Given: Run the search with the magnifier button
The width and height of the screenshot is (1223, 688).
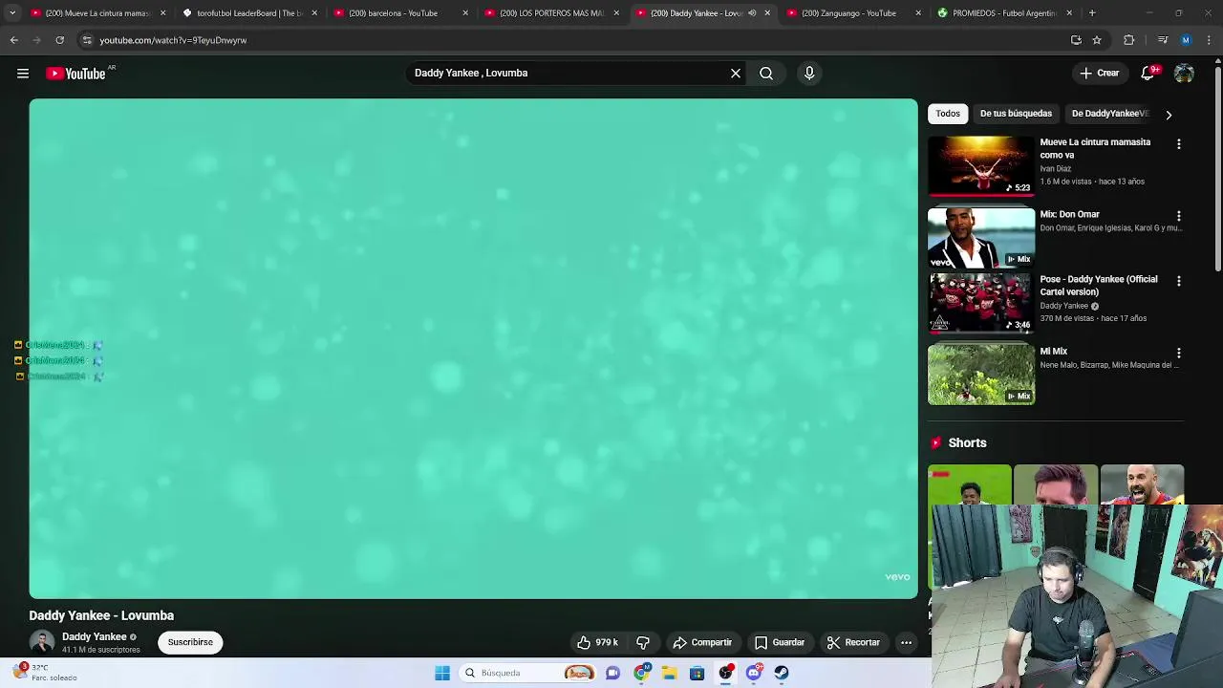Looking at the screenshot, I should pyautogui.click(x=766, y=73).
